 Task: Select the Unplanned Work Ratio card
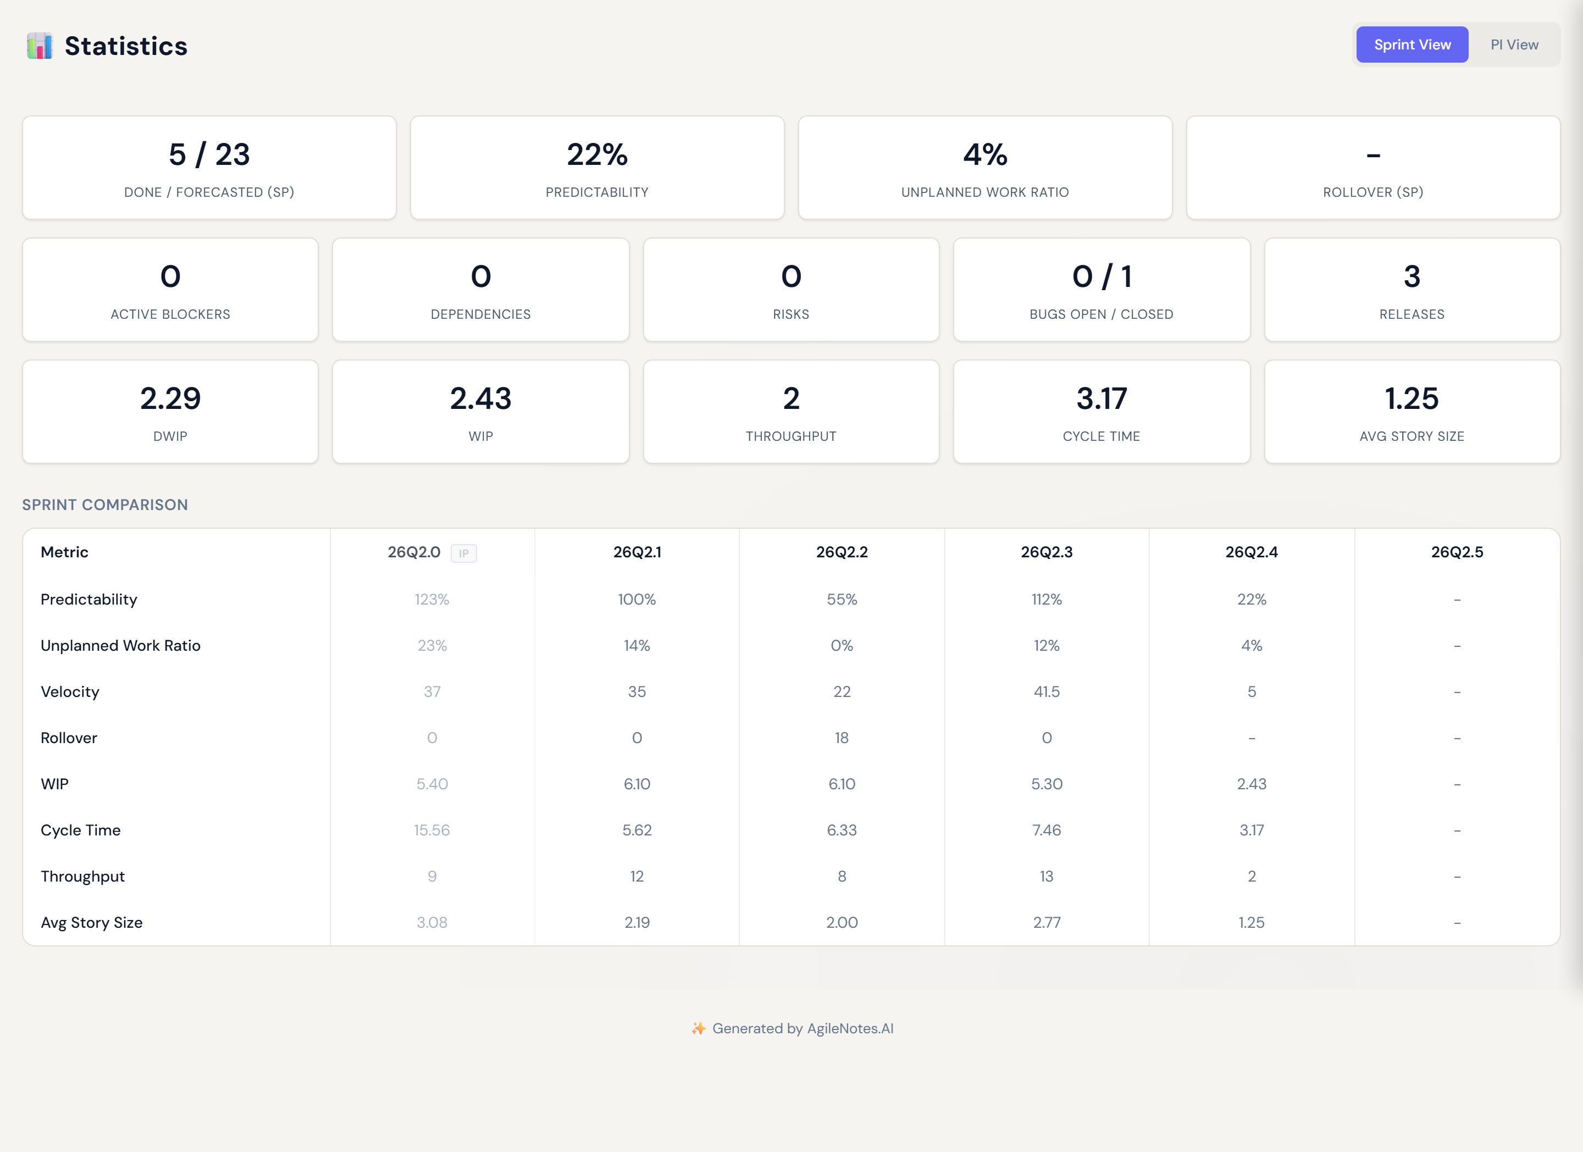[985, 168]
